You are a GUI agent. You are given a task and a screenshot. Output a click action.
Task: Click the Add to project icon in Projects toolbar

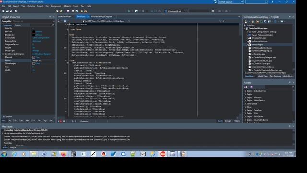[x=253, y=21]
